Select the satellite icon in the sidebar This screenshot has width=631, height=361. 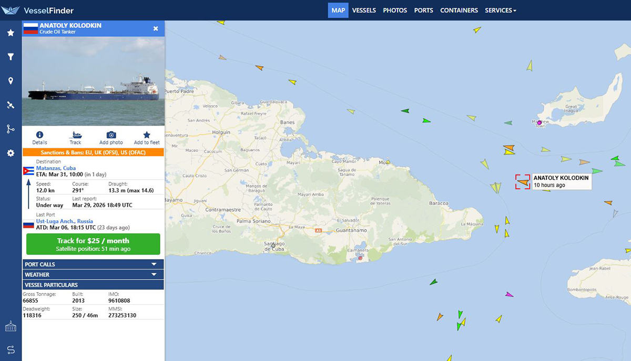click(11, 105)
